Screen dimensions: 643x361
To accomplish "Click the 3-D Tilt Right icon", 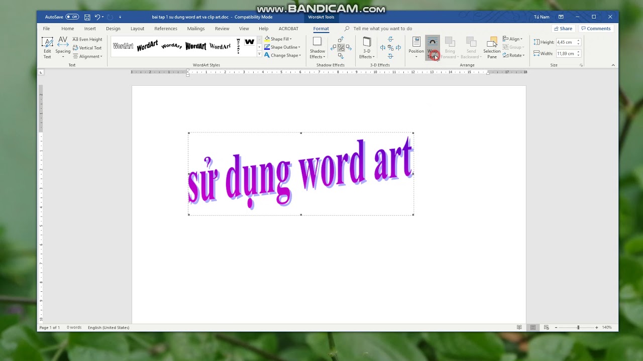I will tap(398, 48).
